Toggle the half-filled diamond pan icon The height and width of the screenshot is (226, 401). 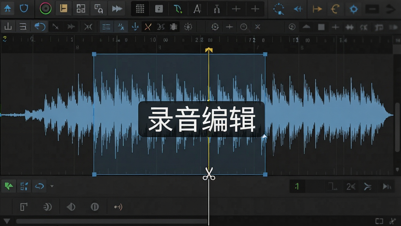[71, 207]
